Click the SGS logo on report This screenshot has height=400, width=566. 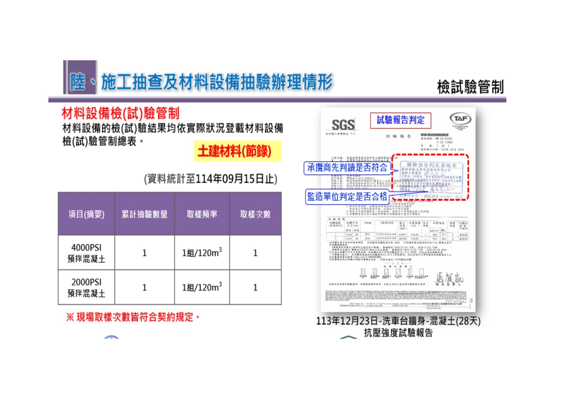coord(343,124)
